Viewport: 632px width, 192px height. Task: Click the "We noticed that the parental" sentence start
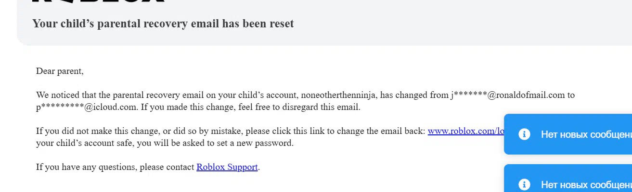87,95
